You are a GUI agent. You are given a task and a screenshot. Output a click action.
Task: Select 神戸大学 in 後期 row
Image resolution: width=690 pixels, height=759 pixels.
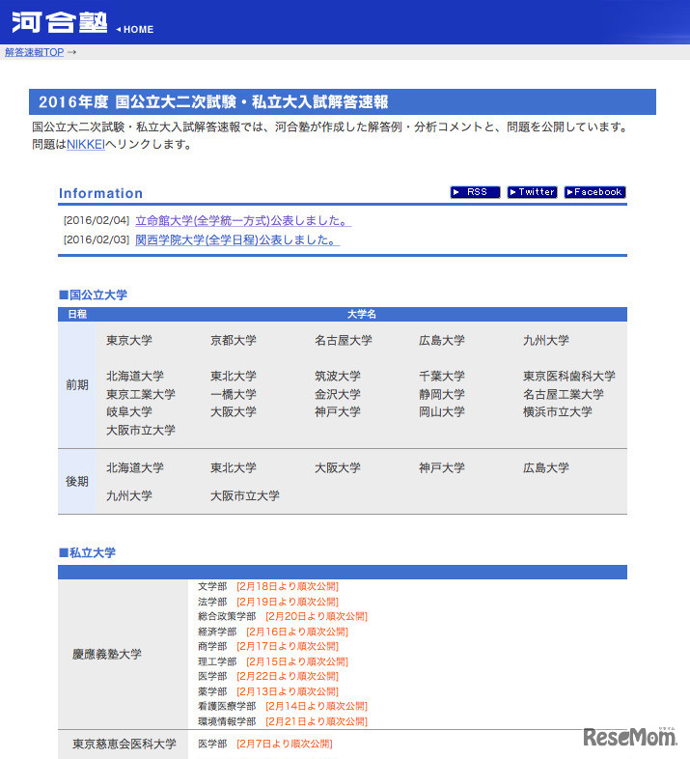click(x=442, y=467)
